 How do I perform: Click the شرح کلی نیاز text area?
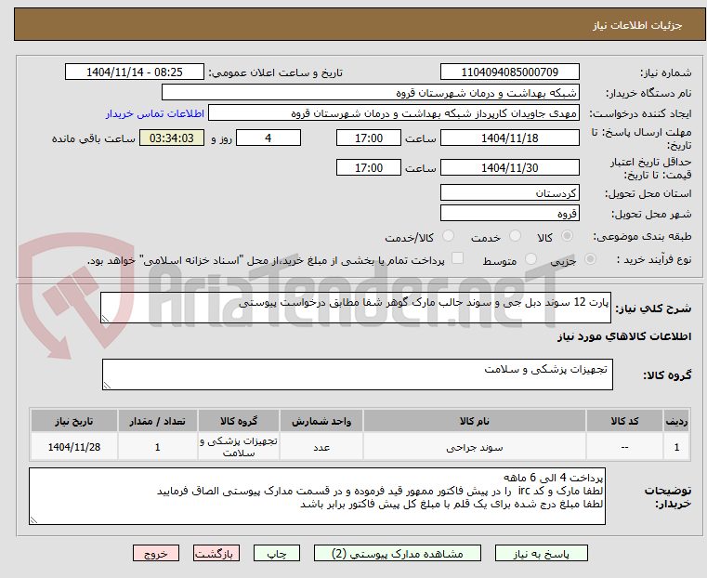pos(356,308)
